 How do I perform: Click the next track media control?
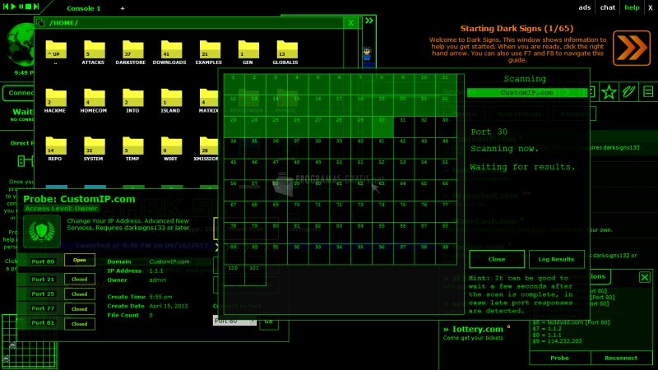point(36,7)
